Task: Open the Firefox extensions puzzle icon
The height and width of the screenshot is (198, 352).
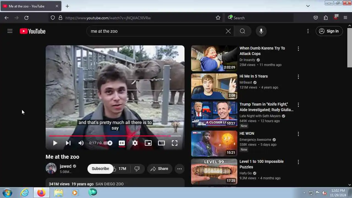Action: [x=326, y=18]
